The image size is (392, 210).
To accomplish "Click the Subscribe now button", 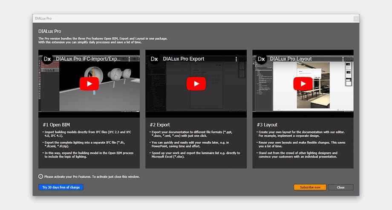I will [x=310, y=187].
